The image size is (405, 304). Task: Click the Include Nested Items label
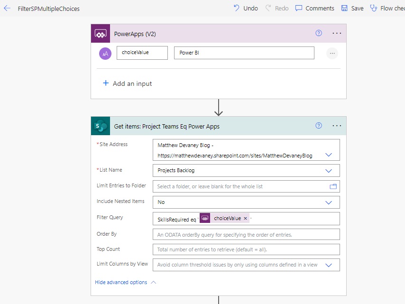120,201
